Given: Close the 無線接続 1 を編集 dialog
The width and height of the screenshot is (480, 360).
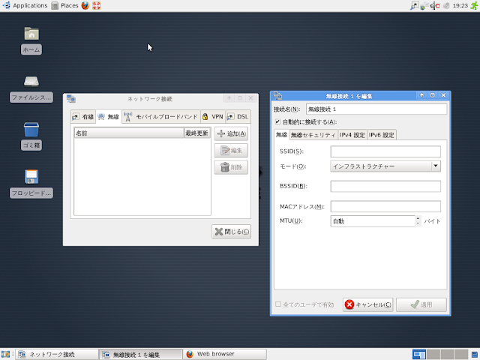Looking at the screenshot, I should point(443,95).
